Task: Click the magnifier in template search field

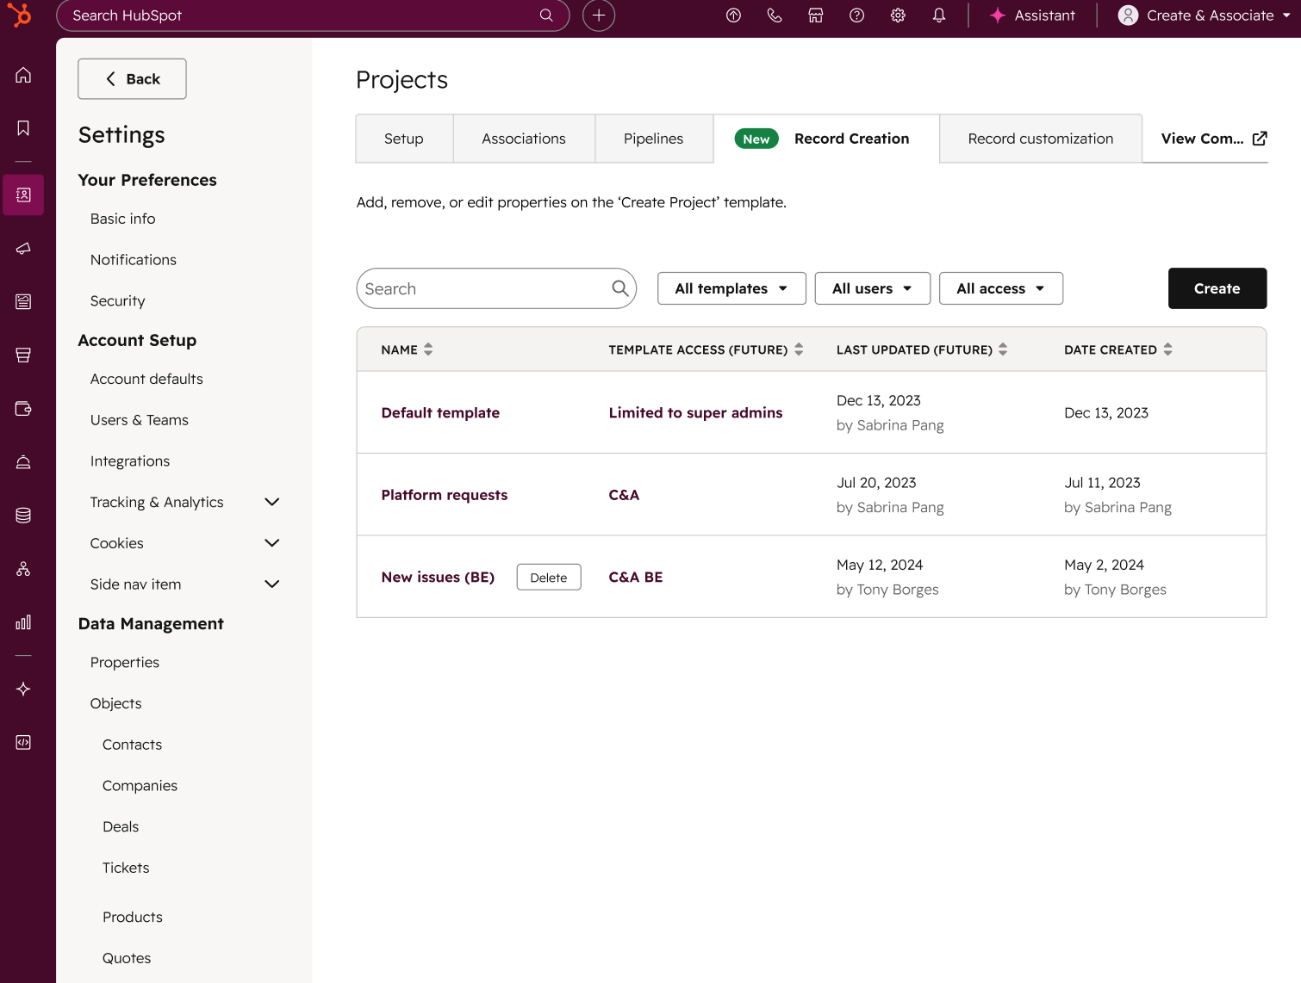Action: tap(620, 288)
